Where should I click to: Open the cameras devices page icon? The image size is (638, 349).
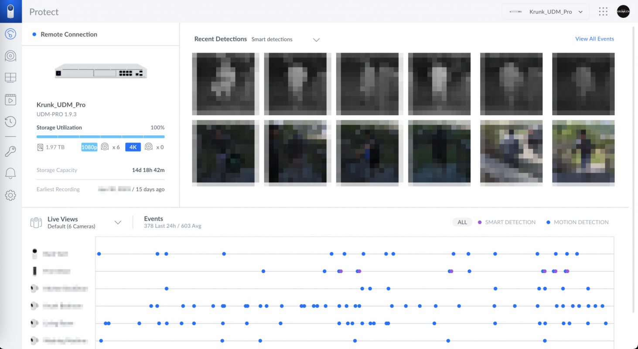pyautogui.click(x=10, y=56)
